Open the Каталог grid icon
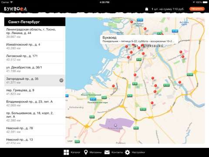The image size is (209, 157). click(66, 152)
